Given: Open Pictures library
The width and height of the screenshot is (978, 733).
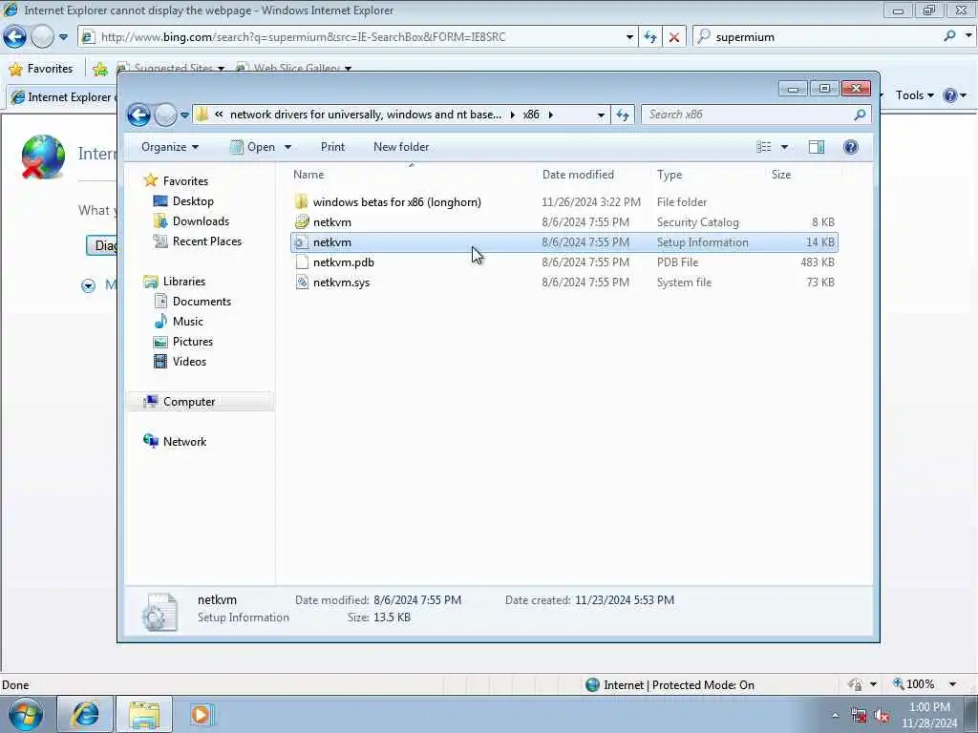Looking at the screenshot, I should click(182, 342).
